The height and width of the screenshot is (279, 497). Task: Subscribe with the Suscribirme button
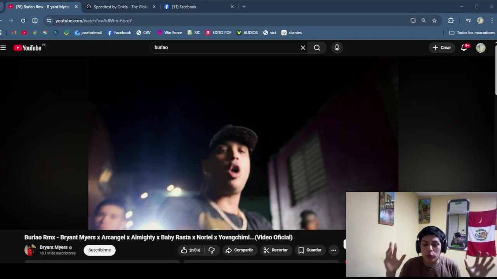point(99,250)
